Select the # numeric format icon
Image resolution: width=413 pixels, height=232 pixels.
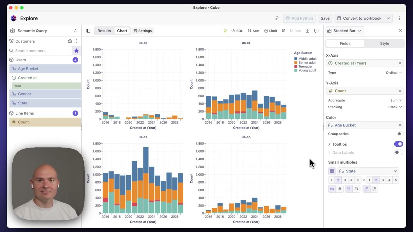339,189
